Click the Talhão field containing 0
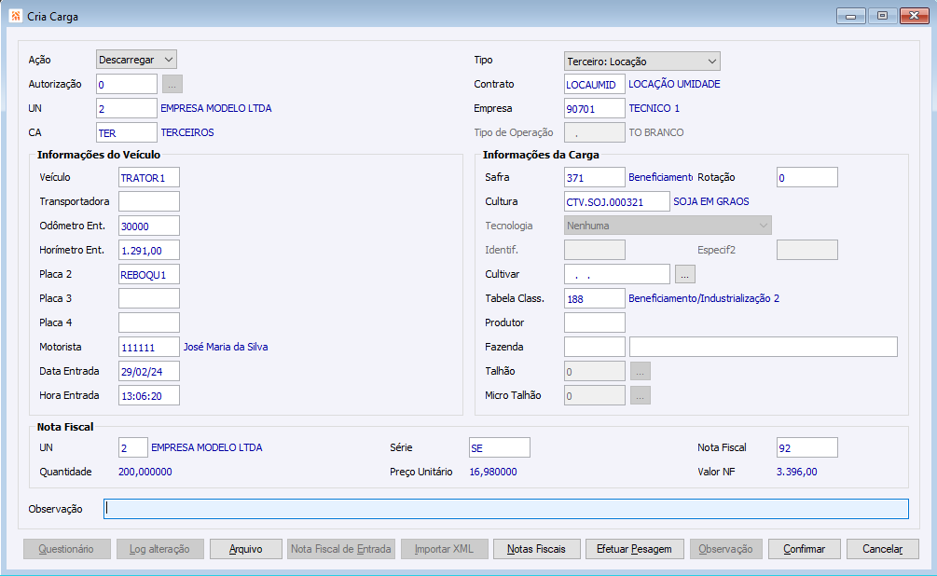The width and height of the screenshot is (937, 576). 595,371
